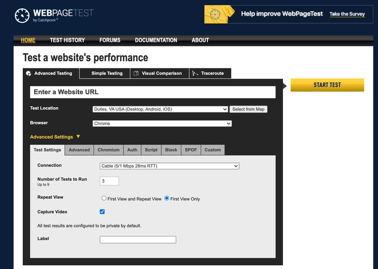Focus the Number of Tests to Run field
This screenshot has height=269, width=378.
[109, 181]
